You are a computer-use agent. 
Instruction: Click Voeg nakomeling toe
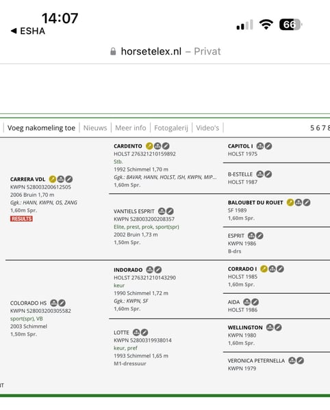point(41,128)
